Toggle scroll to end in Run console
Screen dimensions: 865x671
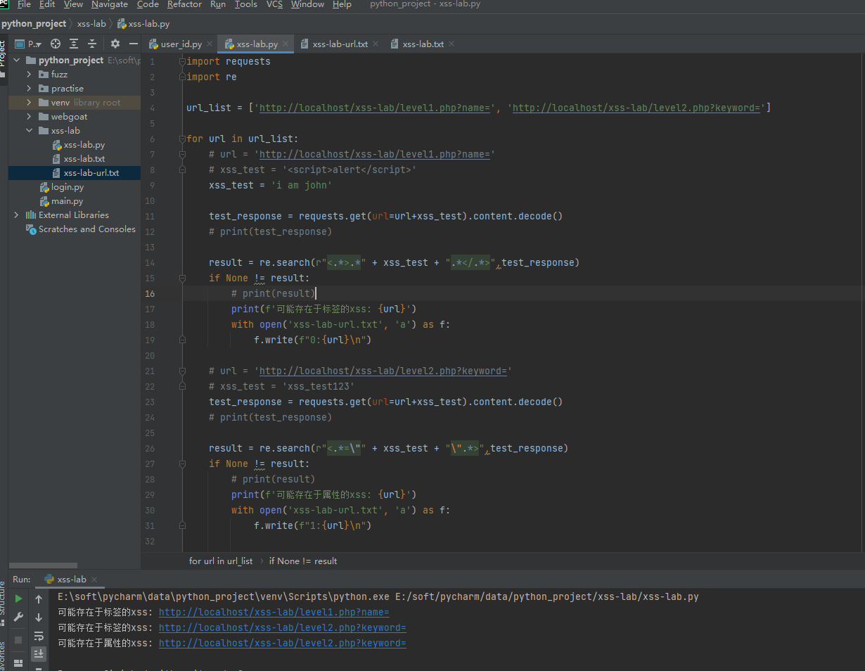point(39,653)
